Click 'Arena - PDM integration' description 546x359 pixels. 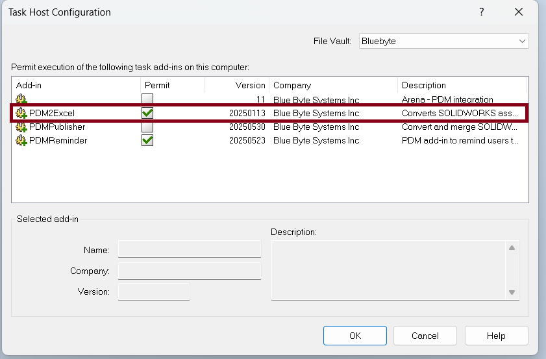click(x=447, y=99)
